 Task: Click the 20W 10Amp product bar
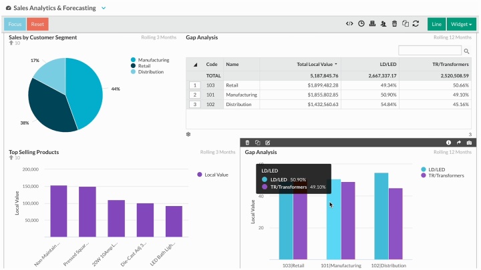pyautogui.click(x=116, y=219)
